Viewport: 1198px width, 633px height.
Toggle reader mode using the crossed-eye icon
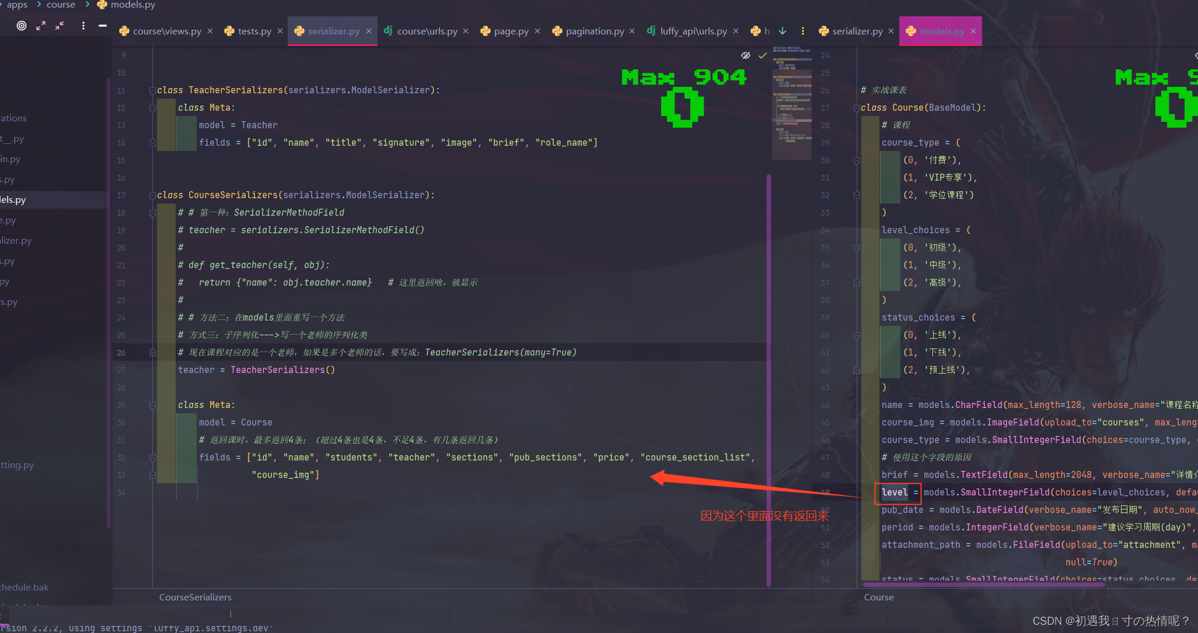[746, 55]
